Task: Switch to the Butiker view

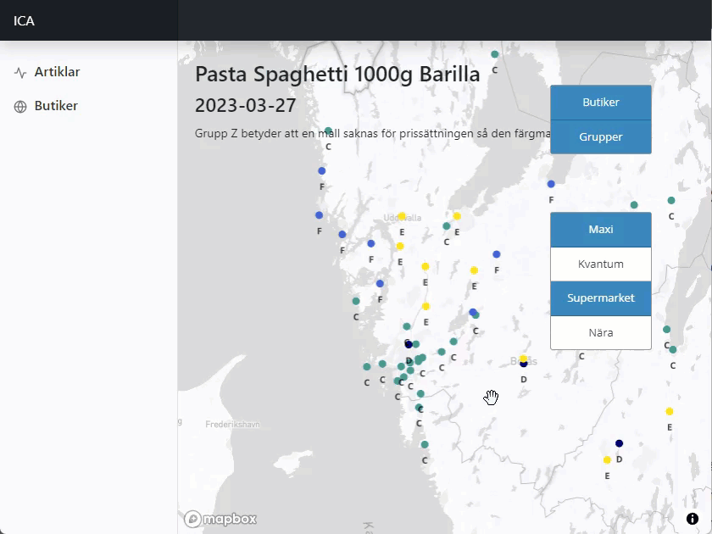Action: tap(600, 102)
